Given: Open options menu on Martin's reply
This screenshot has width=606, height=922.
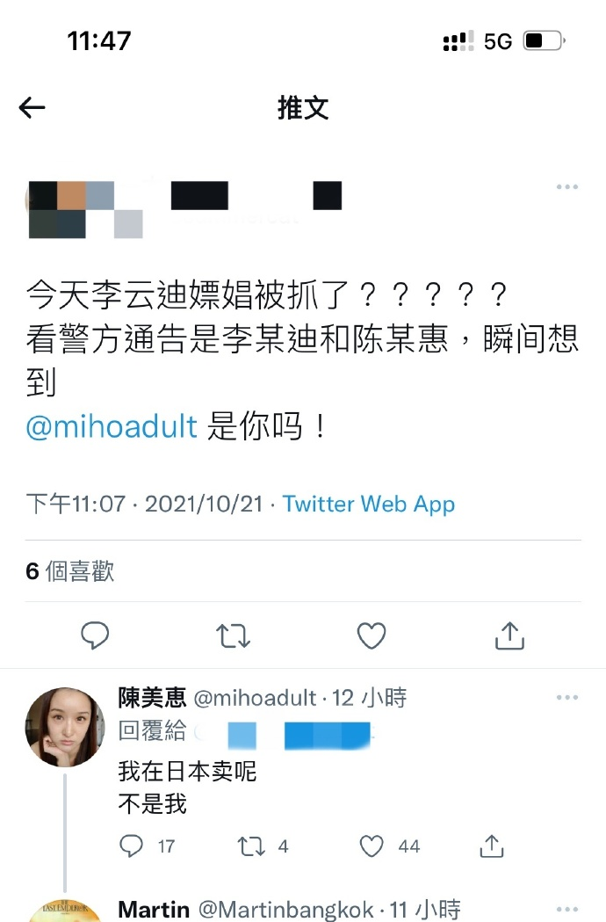Looking at the screenshot, I should coord(566,909).
